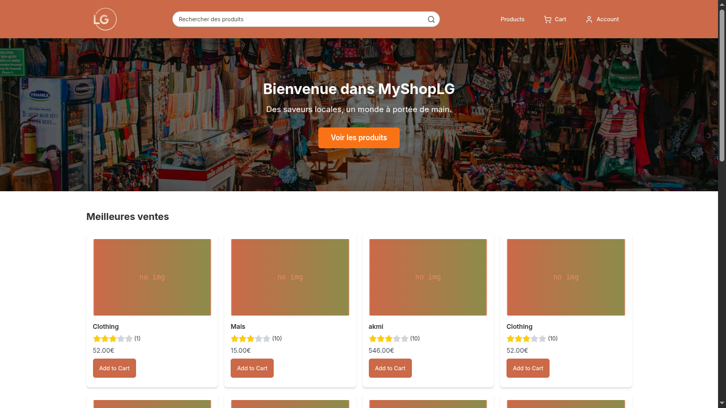Open the Account page from the header

click(602, 19)
